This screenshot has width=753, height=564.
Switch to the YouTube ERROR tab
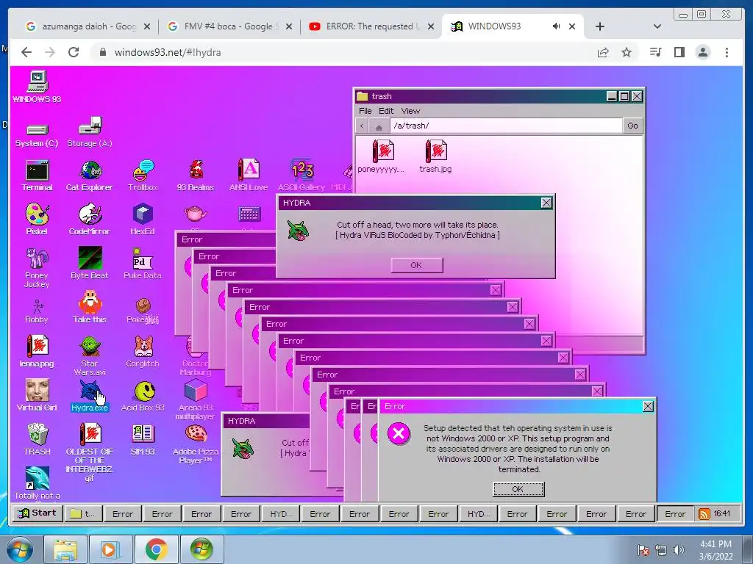pos(371,26)
